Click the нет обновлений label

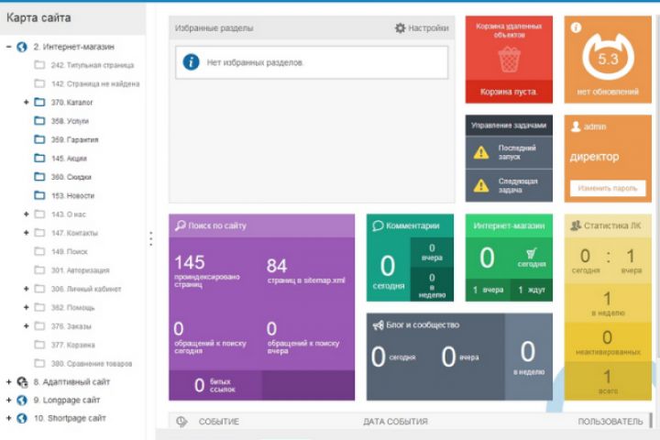tap(608, 92)
